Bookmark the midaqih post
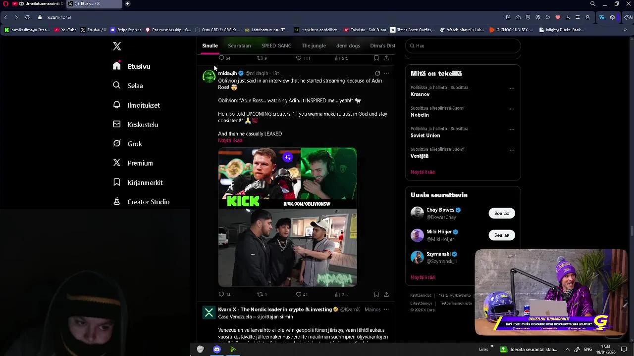This screenshot has width=634, height=356. pos(376,294)
